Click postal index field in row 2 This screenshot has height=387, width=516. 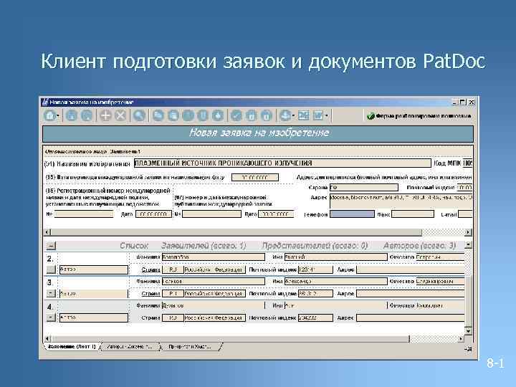[315, 270]
